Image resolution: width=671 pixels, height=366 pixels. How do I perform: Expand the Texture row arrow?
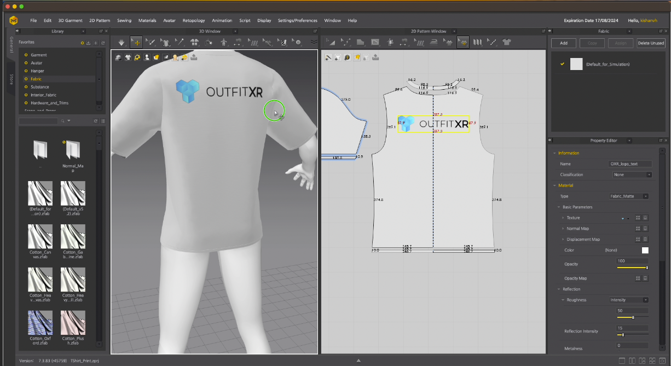(563, 218)
